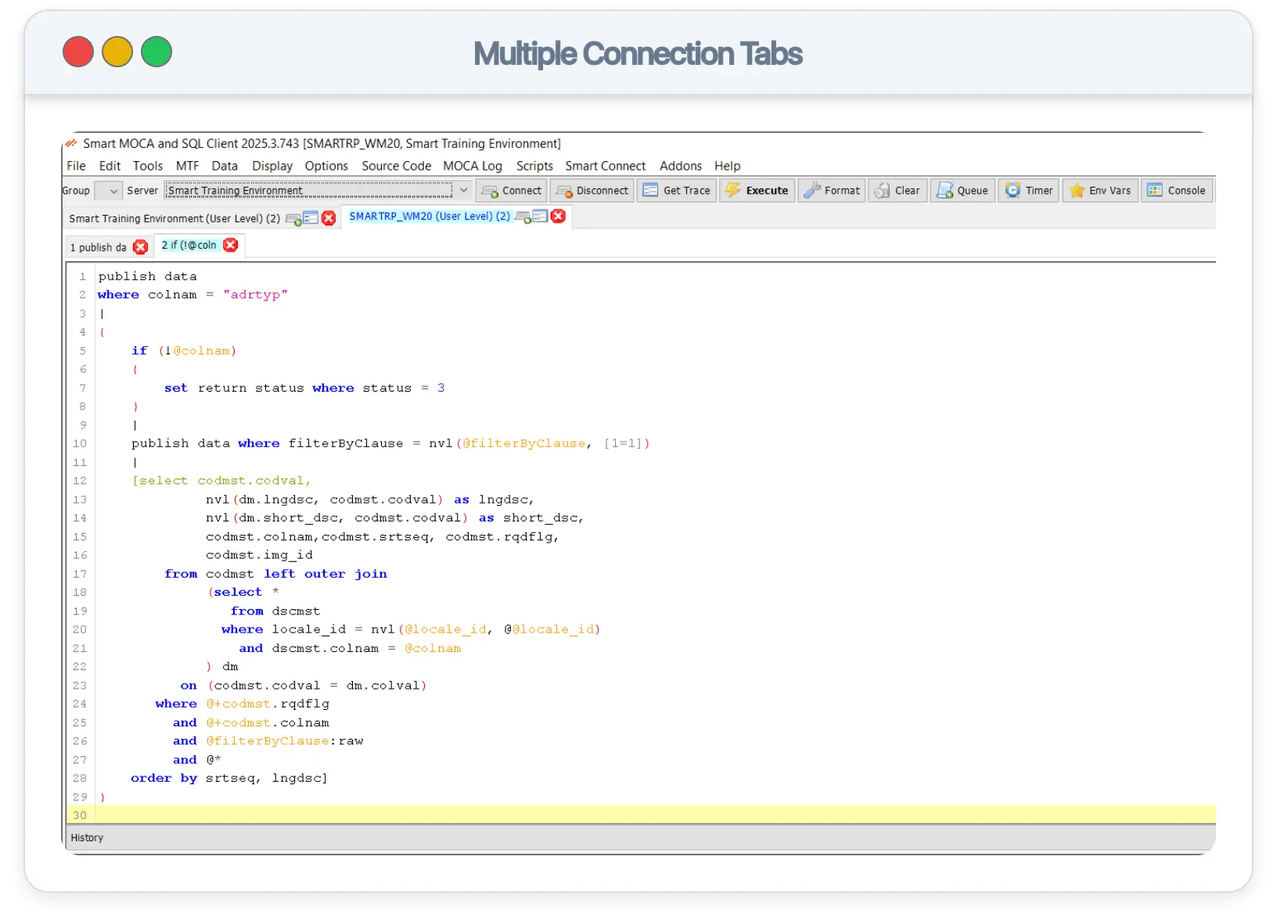Switch to the Smart Training Environment (User Level) tab
Viewport: 1277px width, 921px height.
tap(174, 218)
